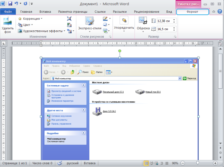Open the Undo history dropdown arrow
Viewport: 224px width, 167px height.
click(x=20, y=3)
